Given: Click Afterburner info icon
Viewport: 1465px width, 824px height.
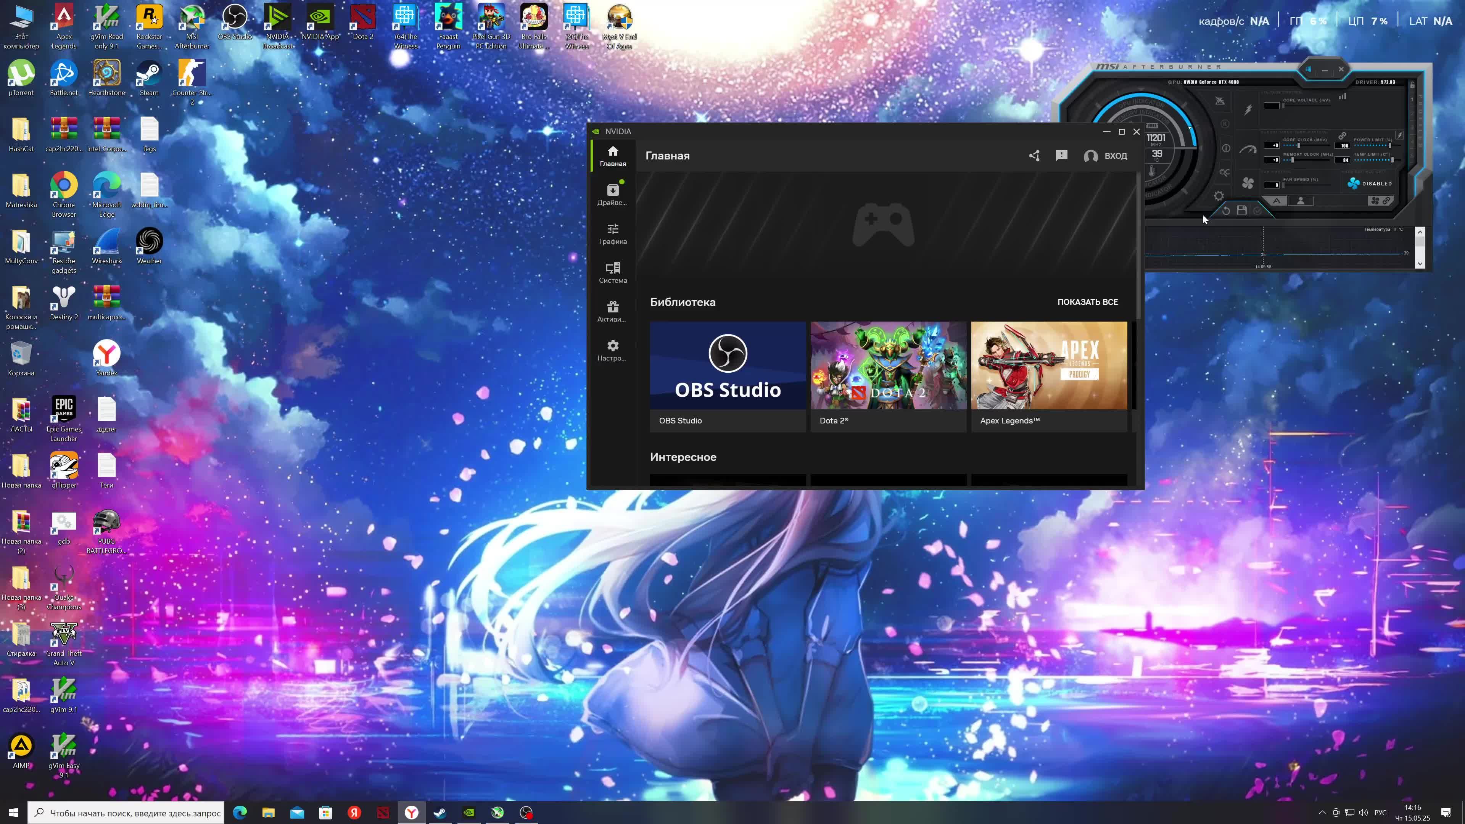Looking at the screenshot, I should click(1225, 148).
